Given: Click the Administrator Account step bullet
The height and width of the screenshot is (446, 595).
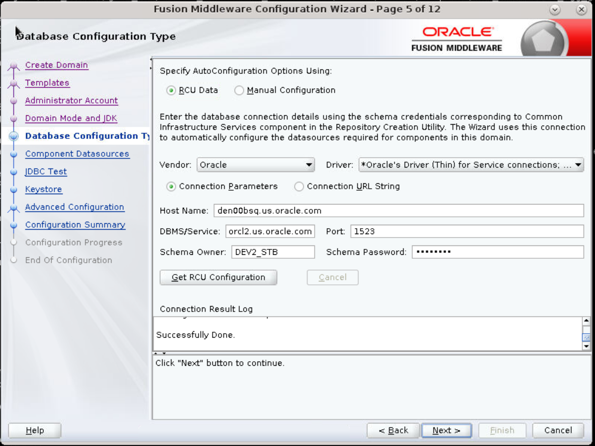Looking at the screenshot, I should (14, 101).
